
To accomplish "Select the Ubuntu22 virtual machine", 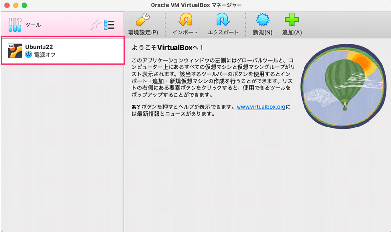I will pyautogui.click(x=63, y=51).
